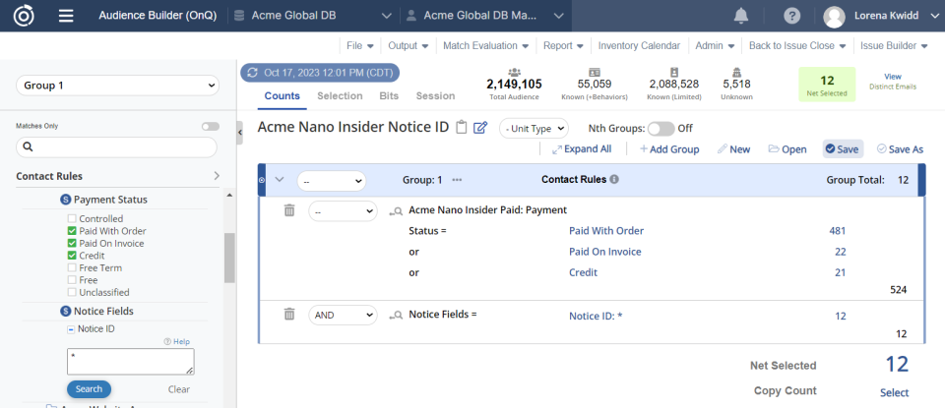Click the Search button under Notice ID
Image resolution: width=945 pixels, height=408 pixels.
coord(89,388)
